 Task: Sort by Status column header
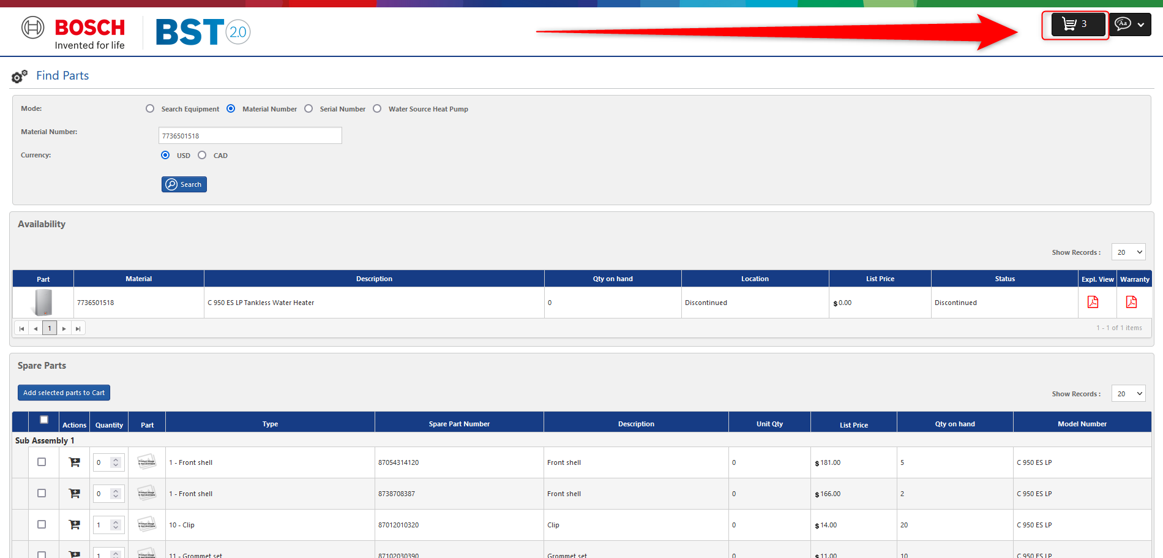pyautogui.click(x=1004, y=279)
